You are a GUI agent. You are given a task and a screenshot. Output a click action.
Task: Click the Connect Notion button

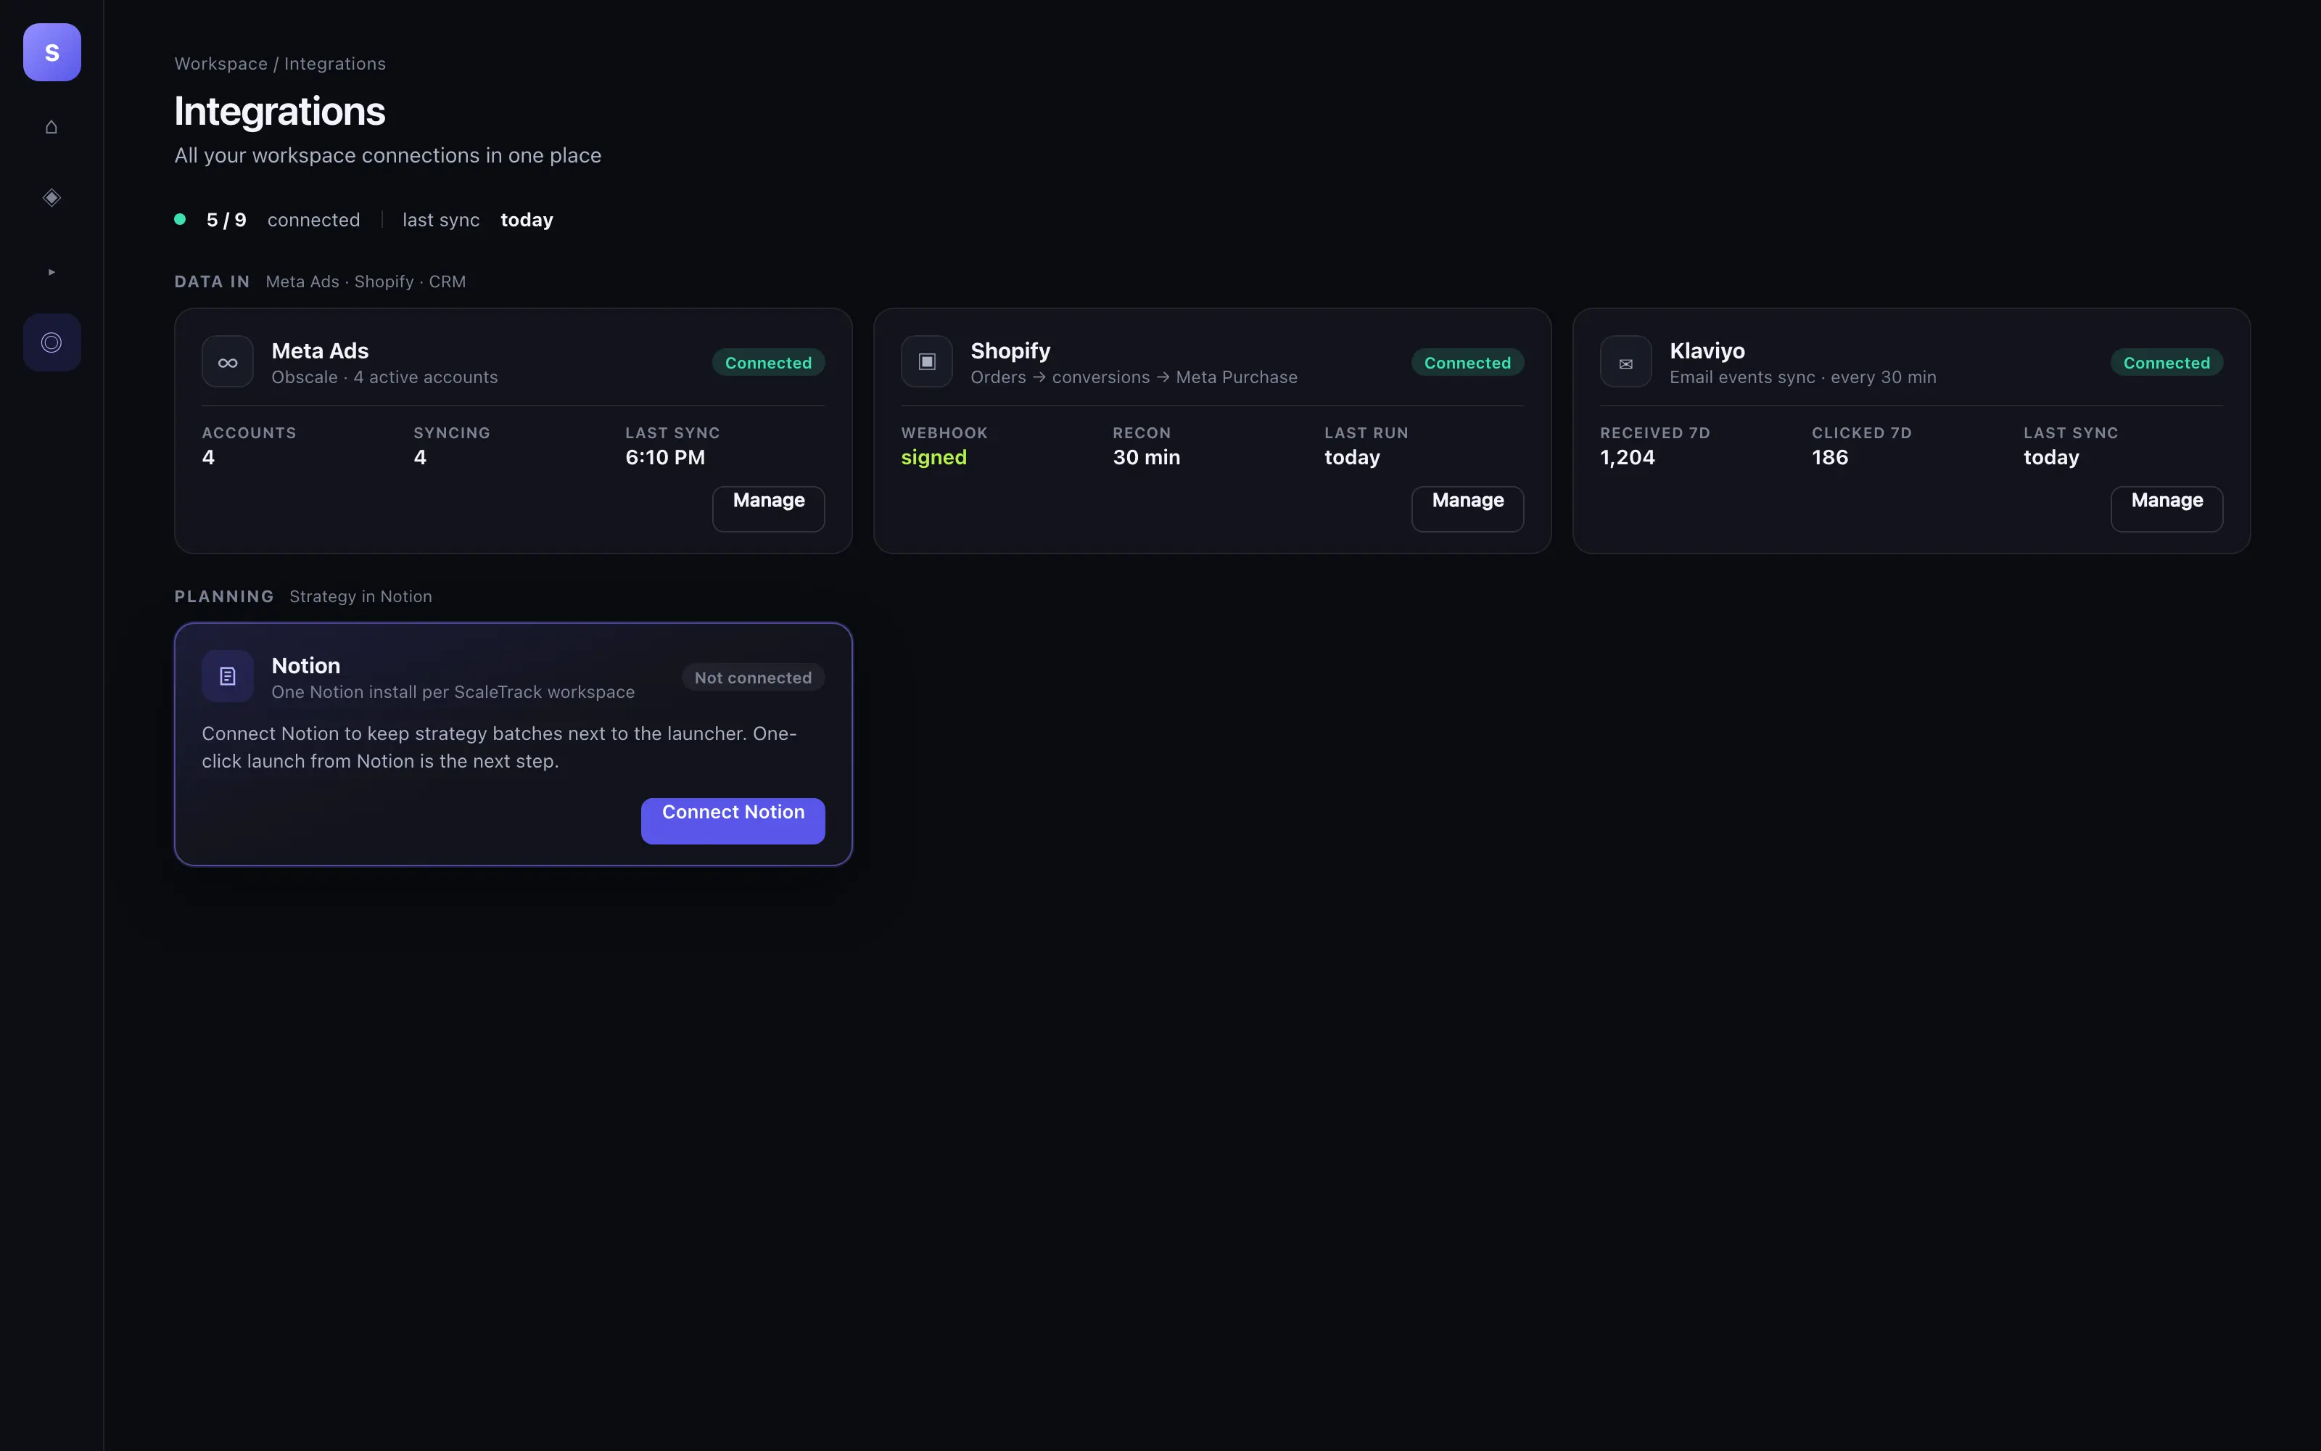tap(733, 821)
